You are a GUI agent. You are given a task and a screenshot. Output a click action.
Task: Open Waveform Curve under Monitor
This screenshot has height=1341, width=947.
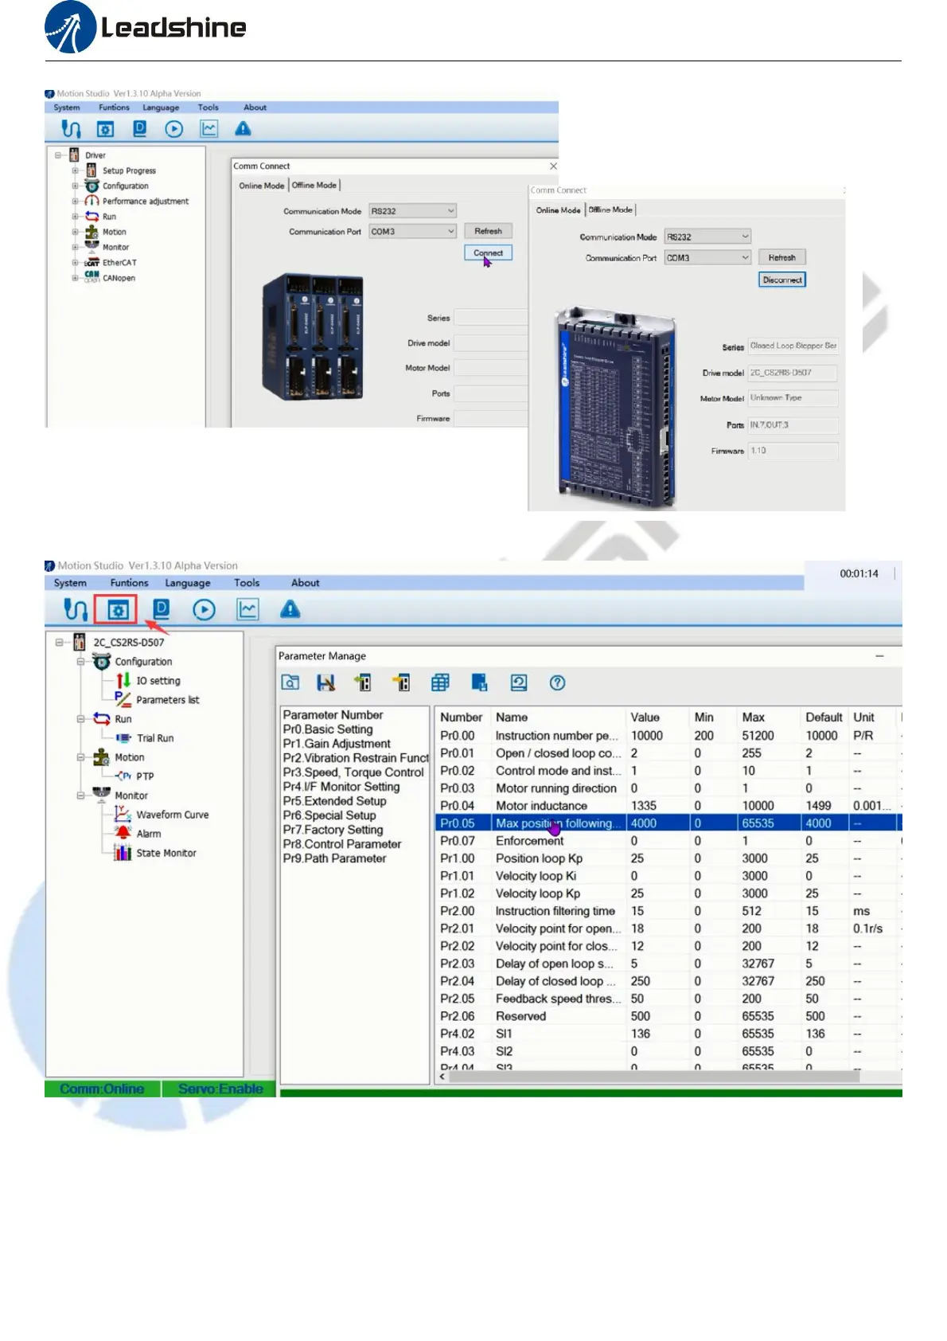pos(172,815)
